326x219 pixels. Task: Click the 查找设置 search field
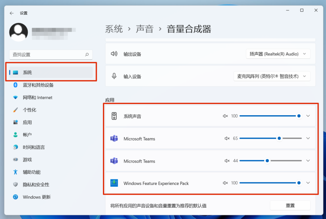[51, 55]
